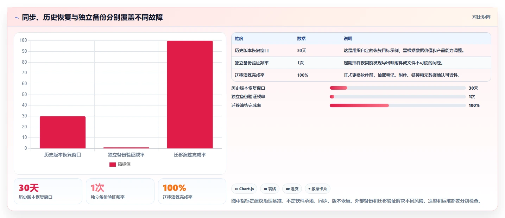The image size is (505, 218).
Task: Click the description starting 这是组织自定的恢复目标示例
Action: (404, 50)
